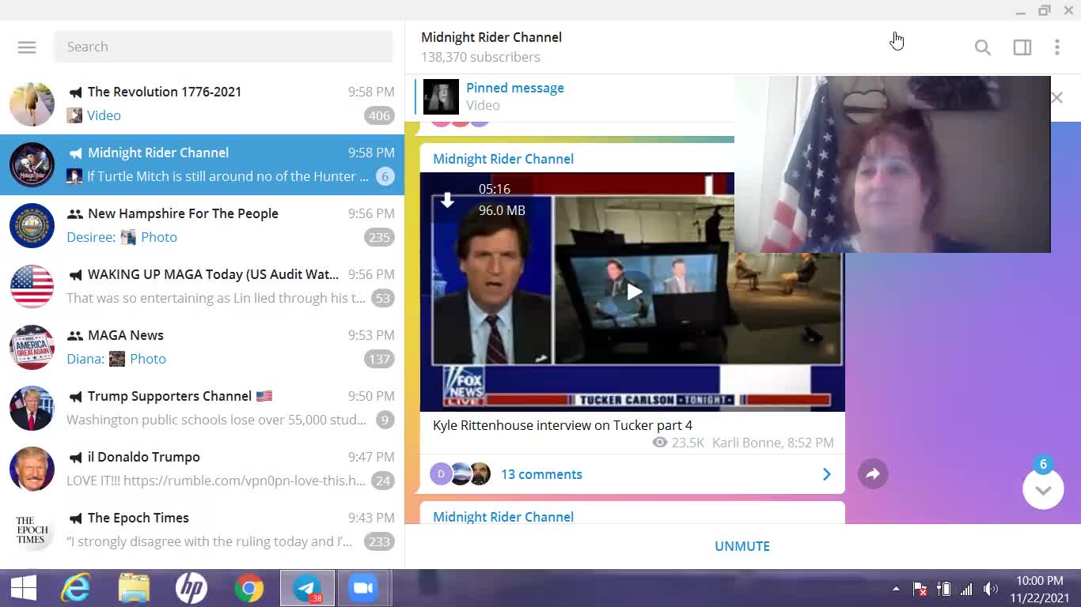Screen dimensions: 1081x607
Task: Open the Windows Start menu
Action: (23, 588)
